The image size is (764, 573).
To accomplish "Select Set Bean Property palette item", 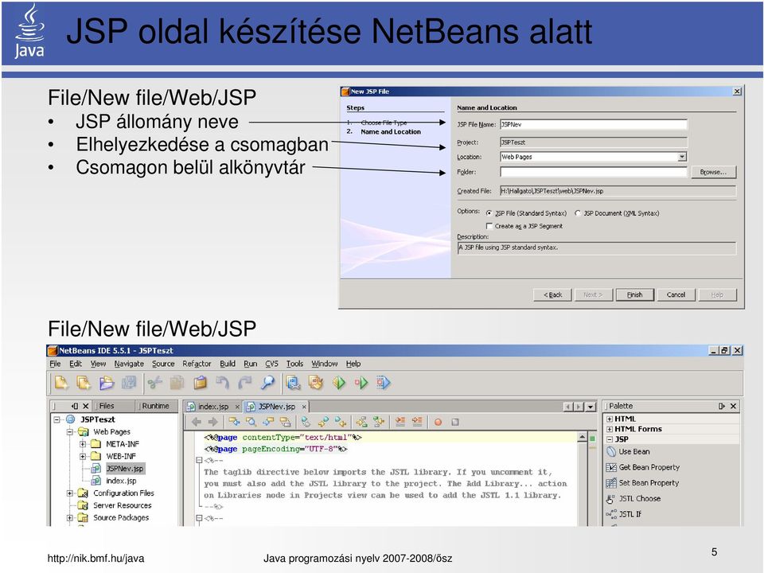I will point(643,483).
